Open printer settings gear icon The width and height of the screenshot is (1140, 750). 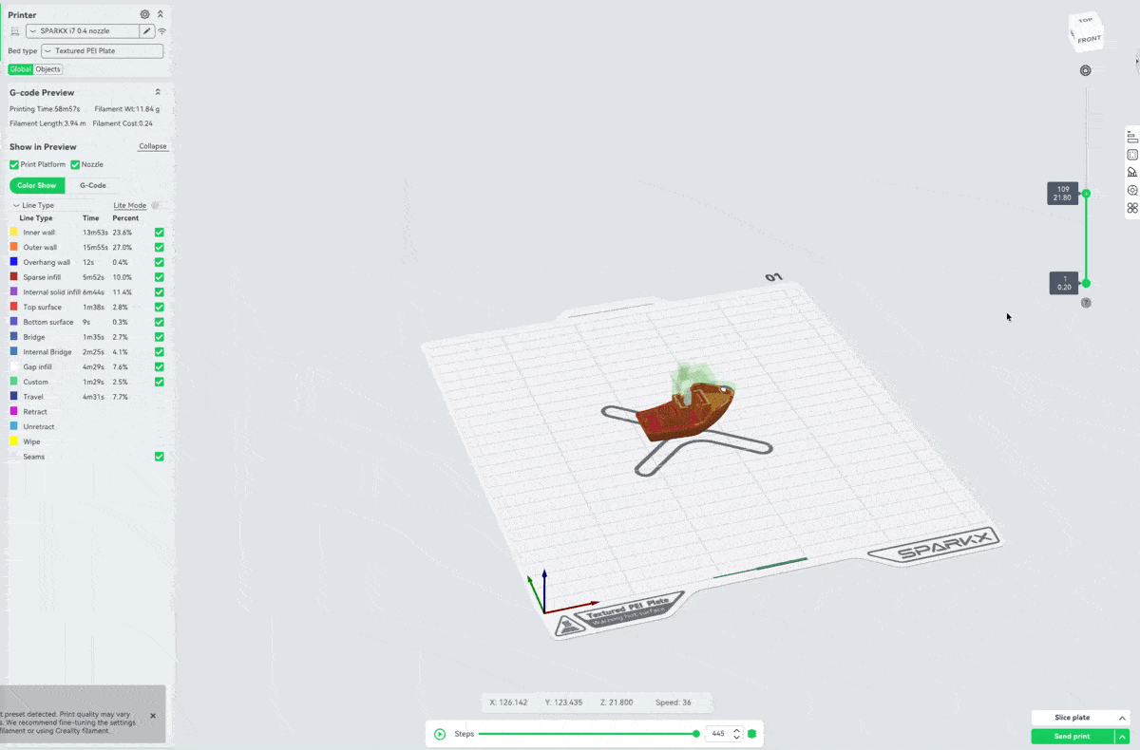[144, 14]
